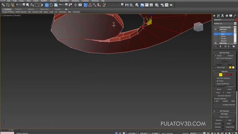The height and width of the screenshot is (134, 238).
Task: Select the Link tool in the main toolbar
Action: [x=3, y=5]
